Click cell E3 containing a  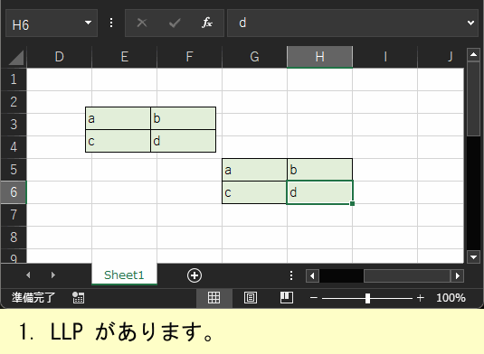[x=118, y=118]
